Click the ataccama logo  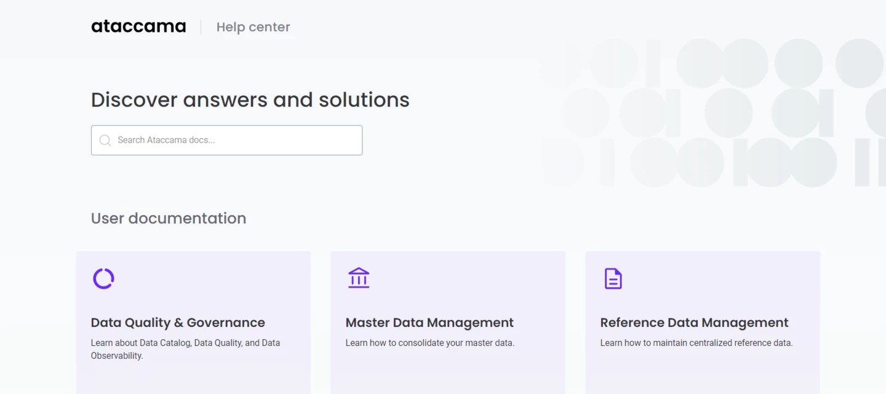[138, 26]
